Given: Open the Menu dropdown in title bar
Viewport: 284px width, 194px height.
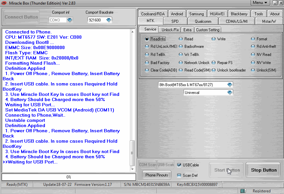Looking at the screenshot, I should (x=260, y=3).
